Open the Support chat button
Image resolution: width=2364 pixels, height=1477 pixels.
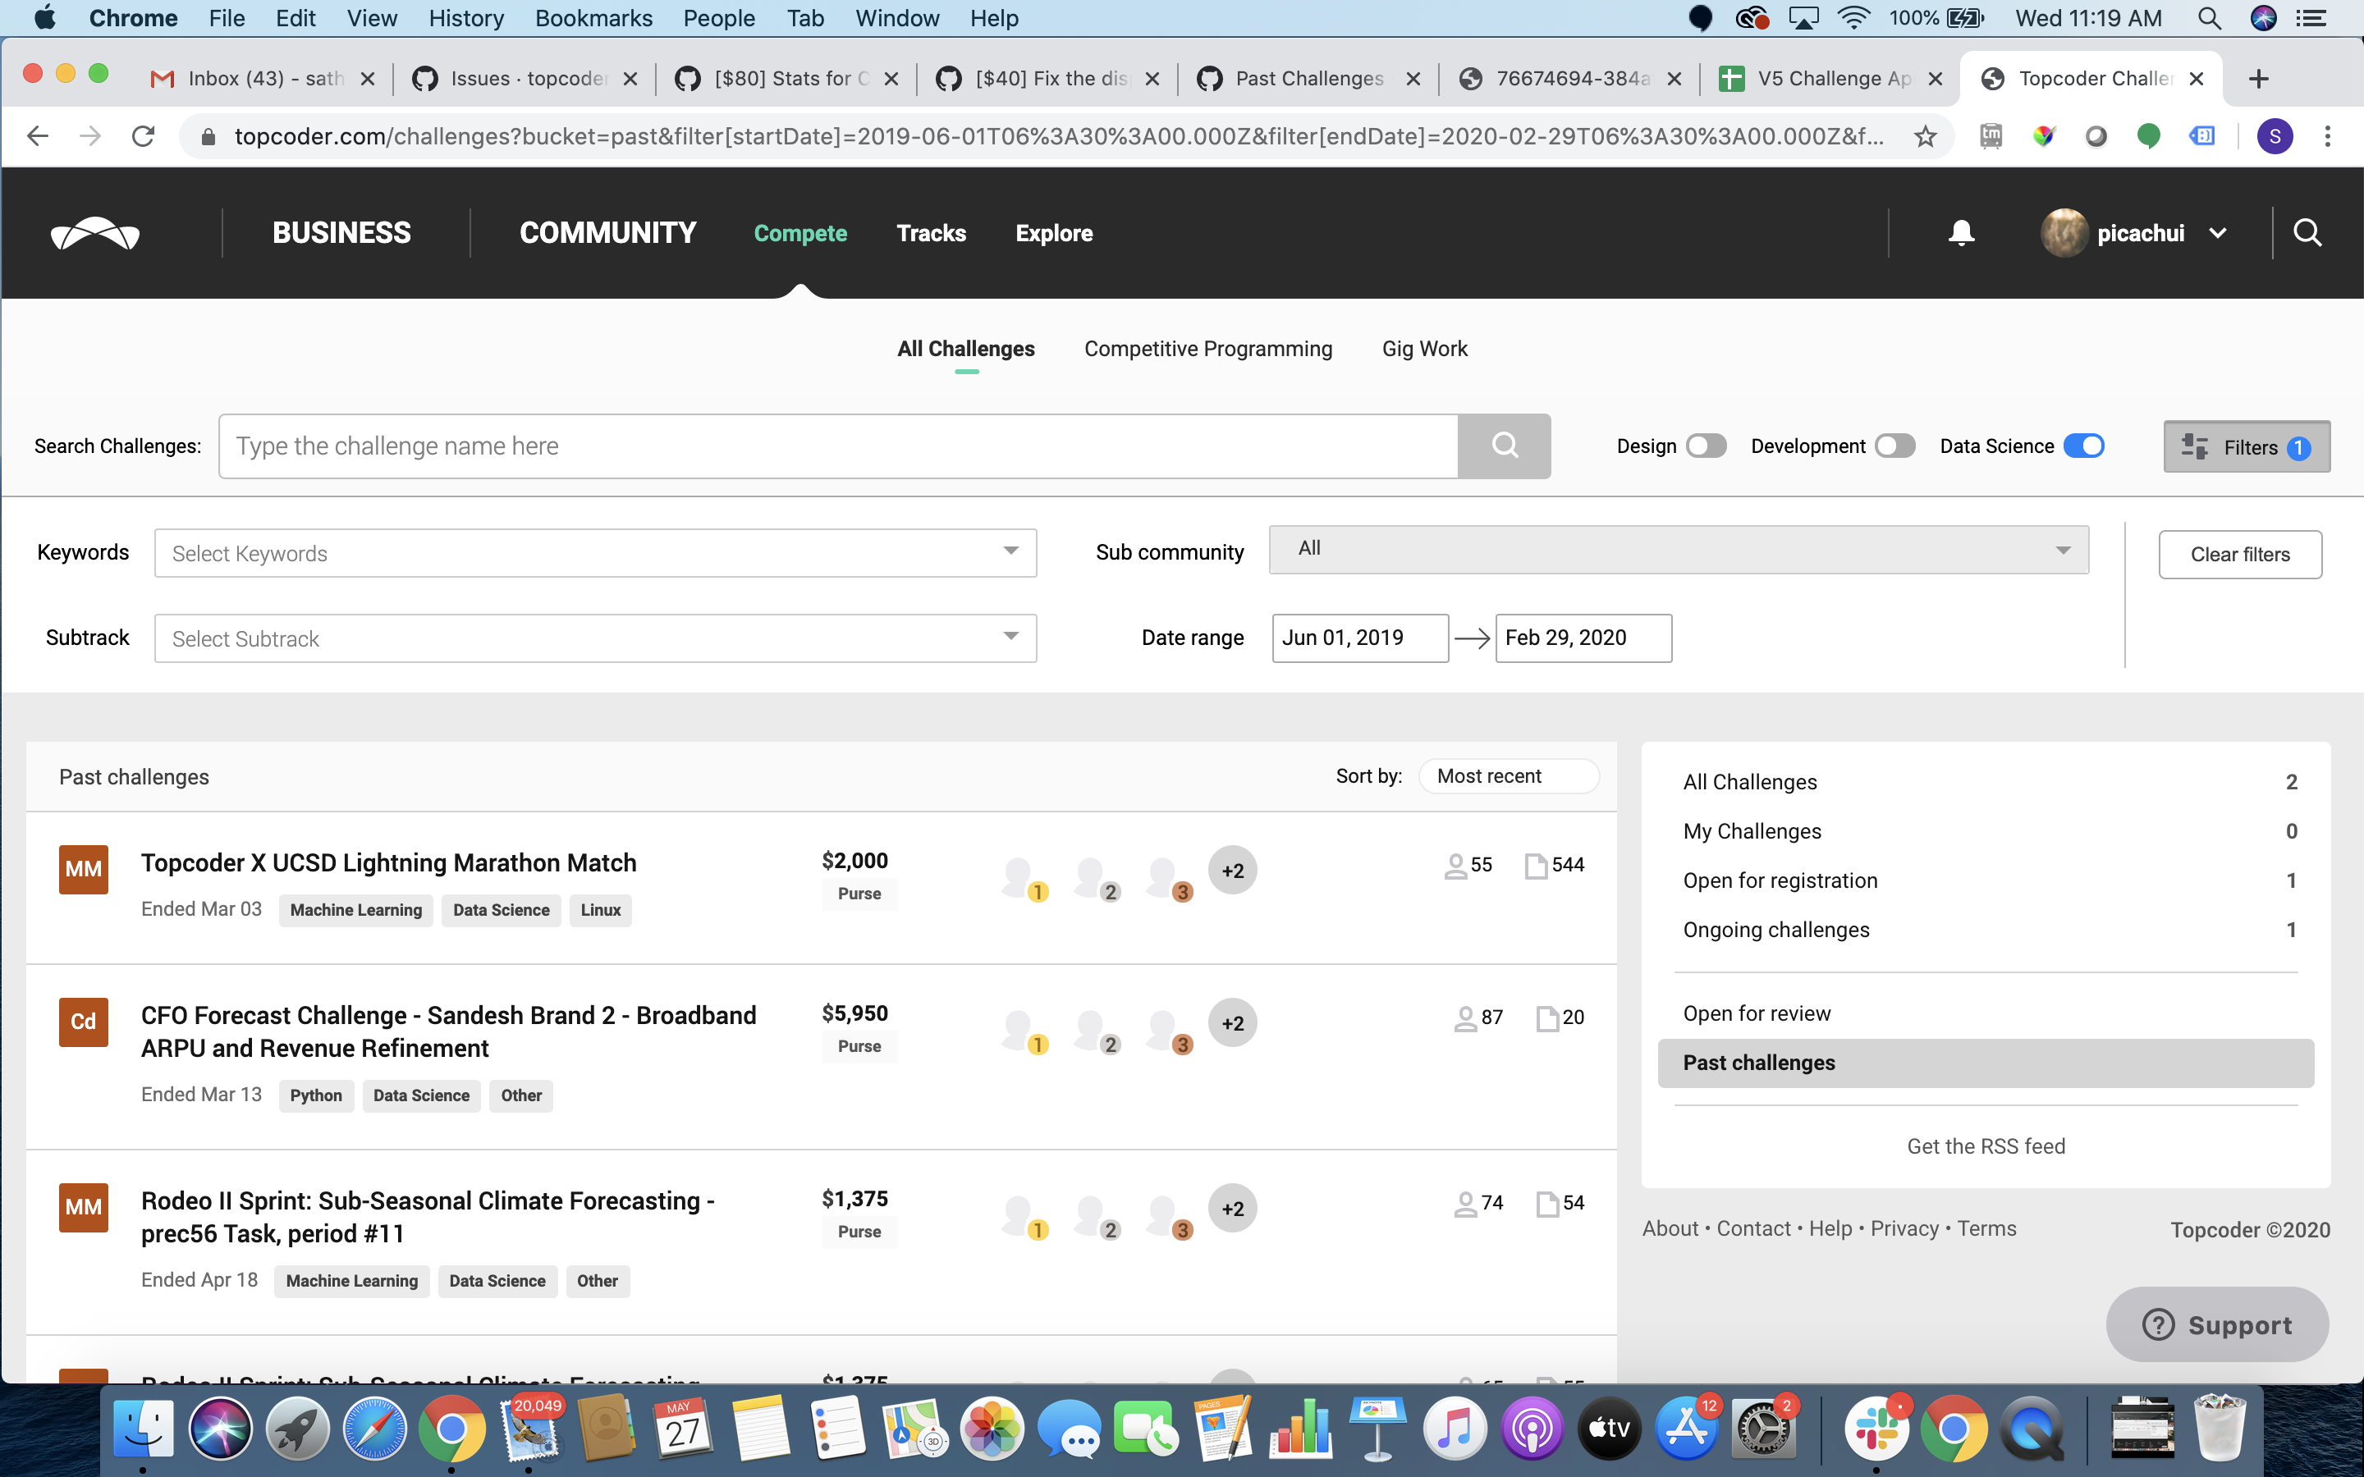(x=2216, y=1324)
